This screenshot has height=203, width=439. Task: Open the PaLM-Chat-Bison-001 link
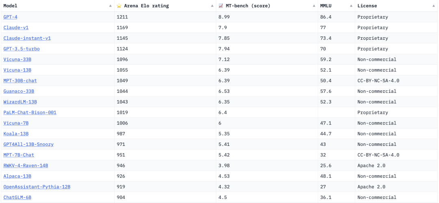click(30, 113)
